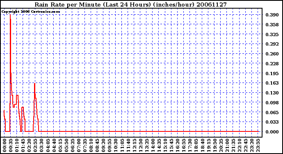
Task: Click the 18:40 x-axis label
Action: 202,145
